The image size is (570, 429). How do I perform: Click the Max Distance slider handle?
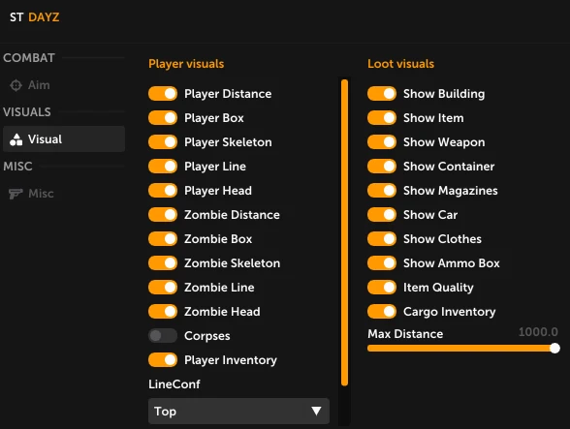click(x=554, y=349)
